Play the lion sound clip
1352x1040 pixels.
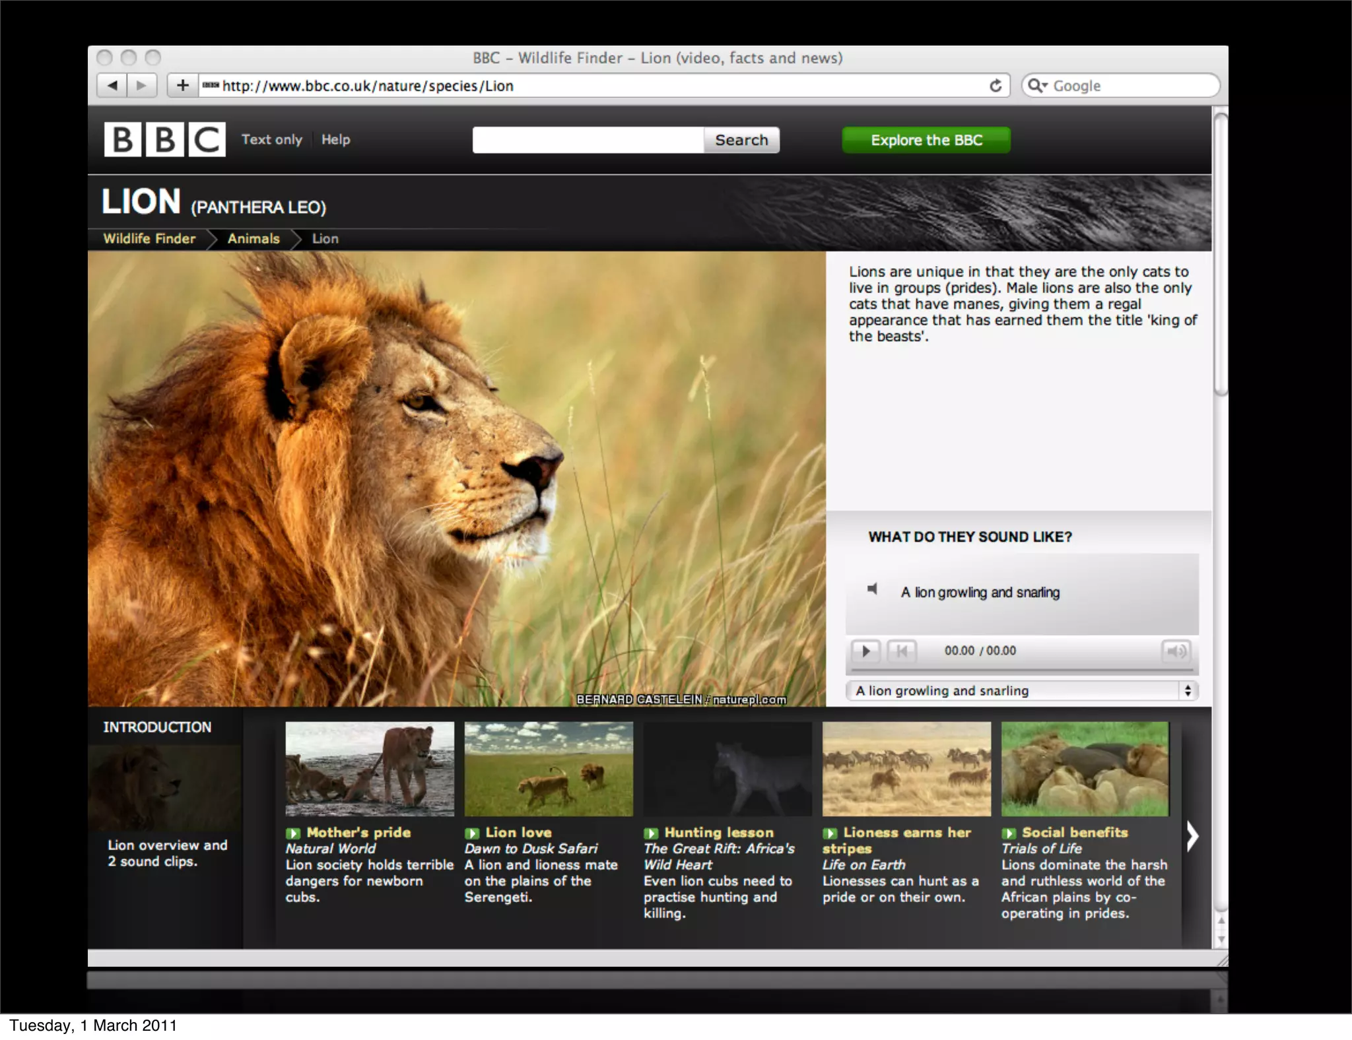click(865, 651)
